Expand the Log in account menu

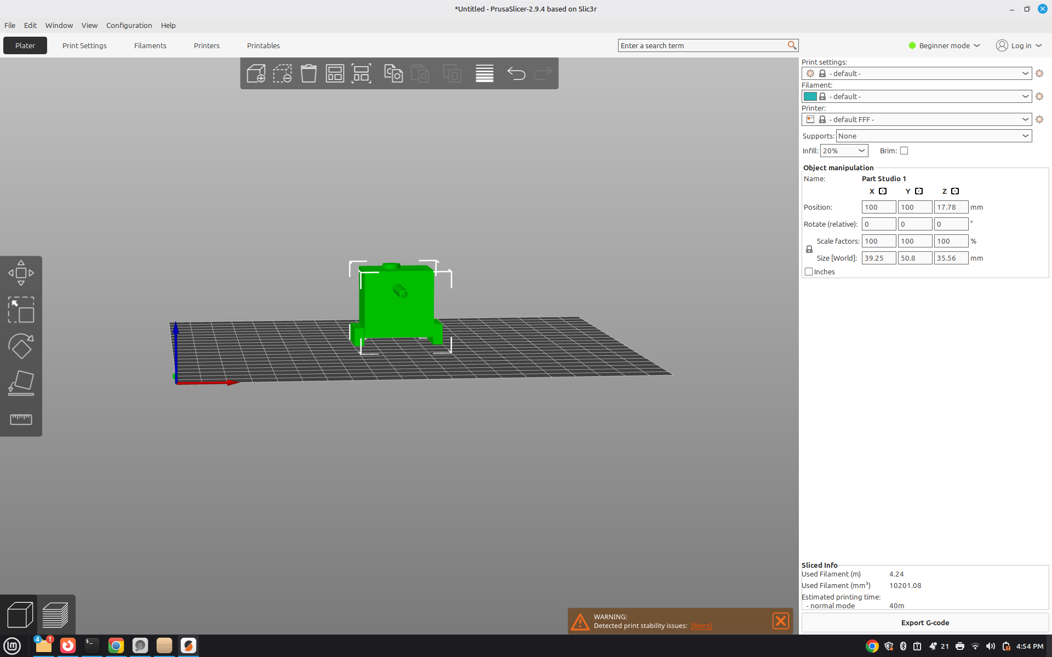pos(1019,45)
